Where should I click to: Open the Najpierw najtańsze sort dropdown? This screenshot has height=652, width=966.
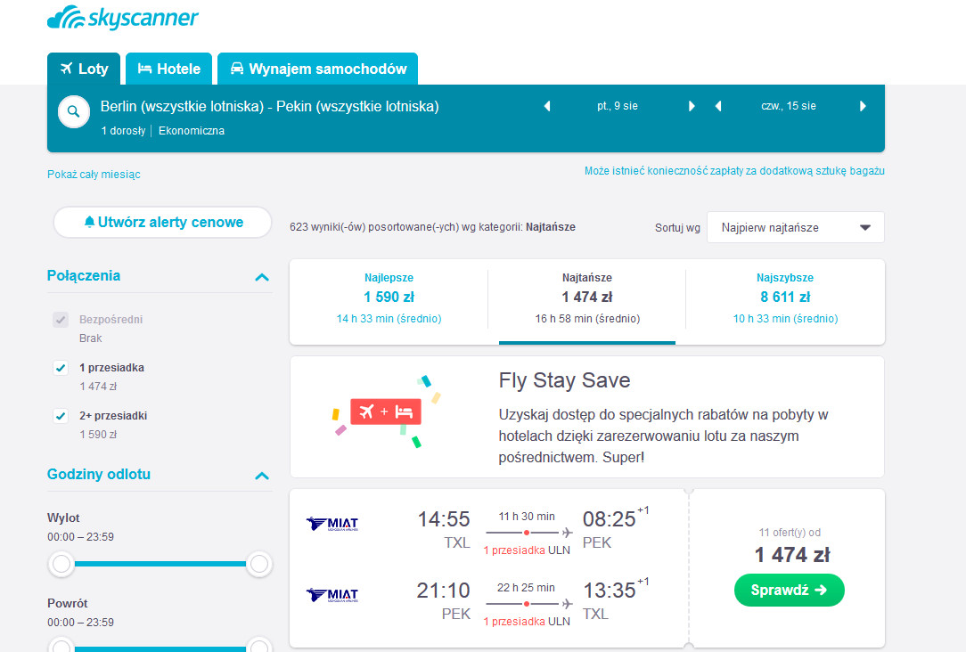click(796, 227)
